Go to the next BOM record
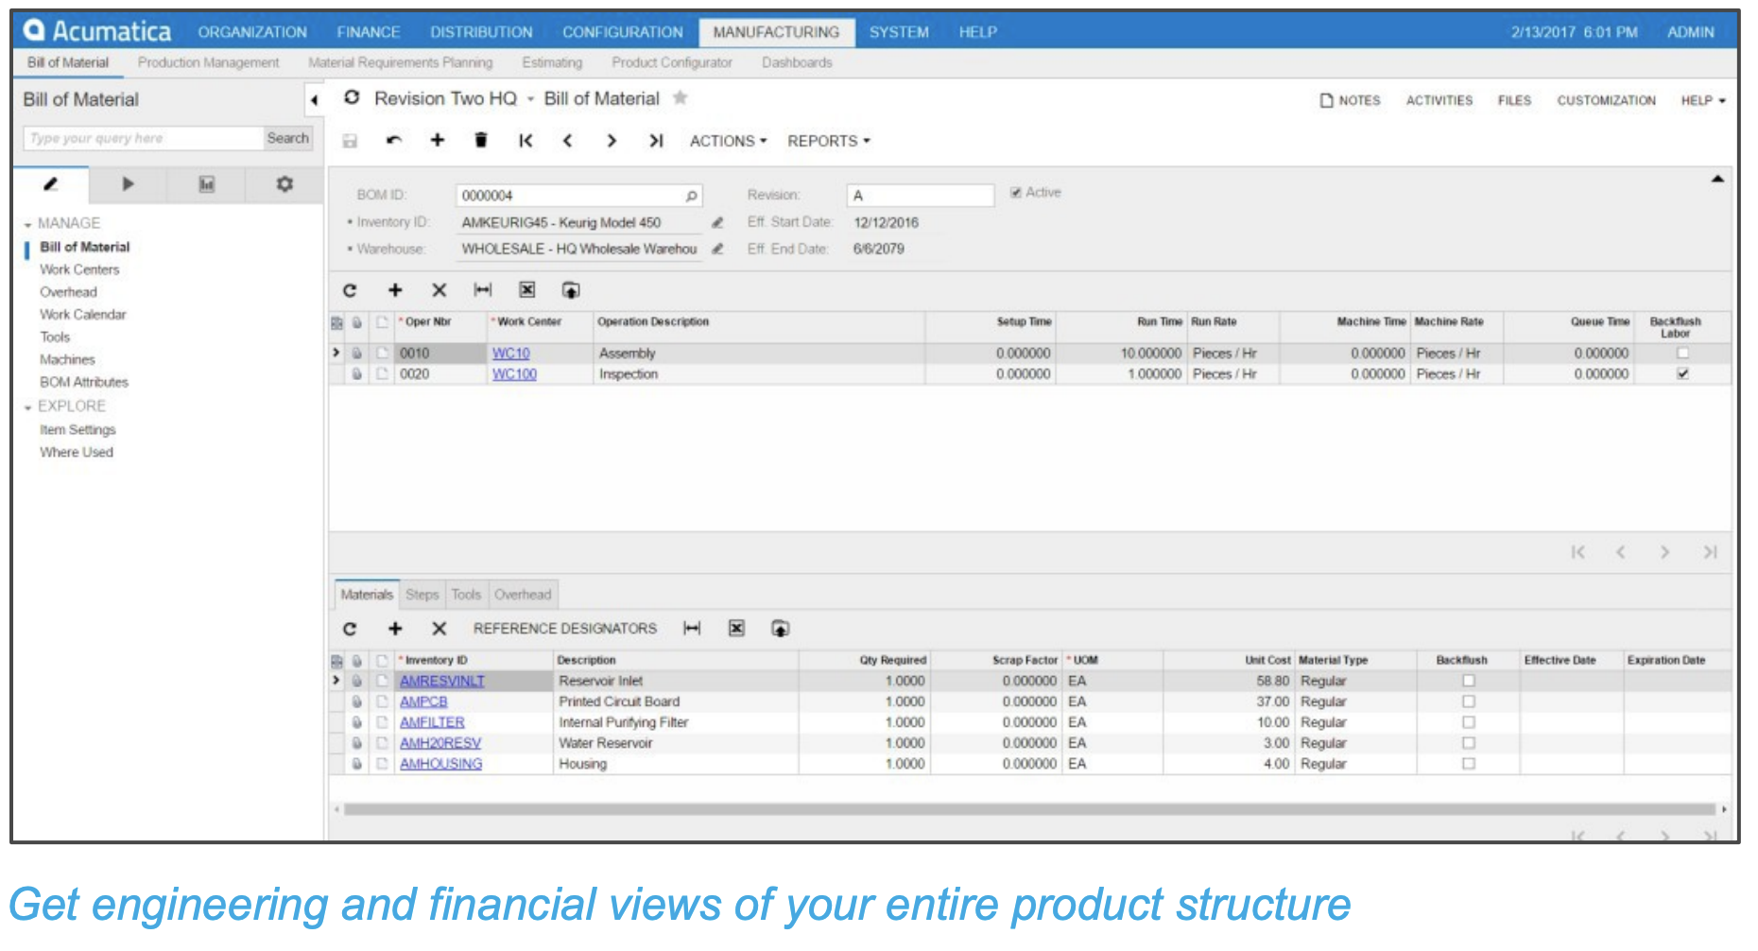Screen dimensions: 1758x951 click(612, 141)
